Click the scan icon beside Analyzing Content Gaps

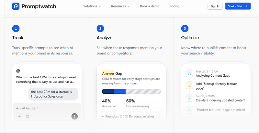[x=189, y=73]
